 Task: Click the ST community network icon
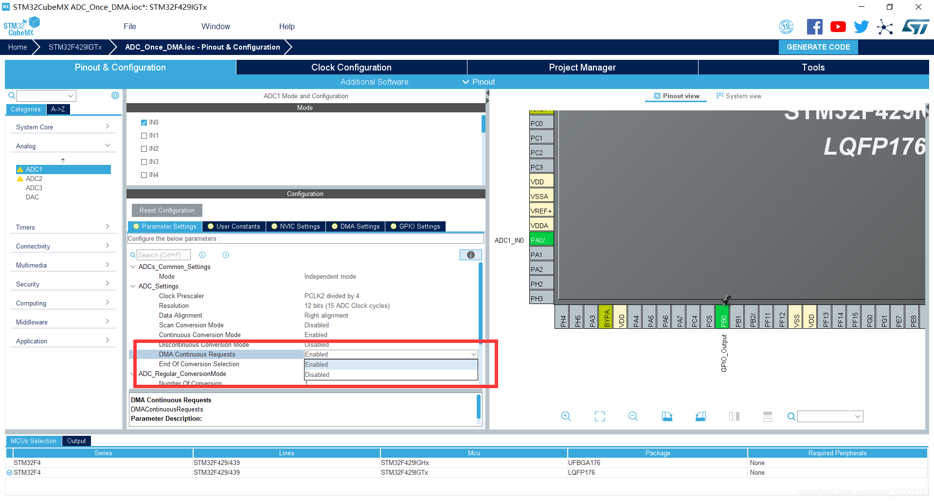point(885,27)
